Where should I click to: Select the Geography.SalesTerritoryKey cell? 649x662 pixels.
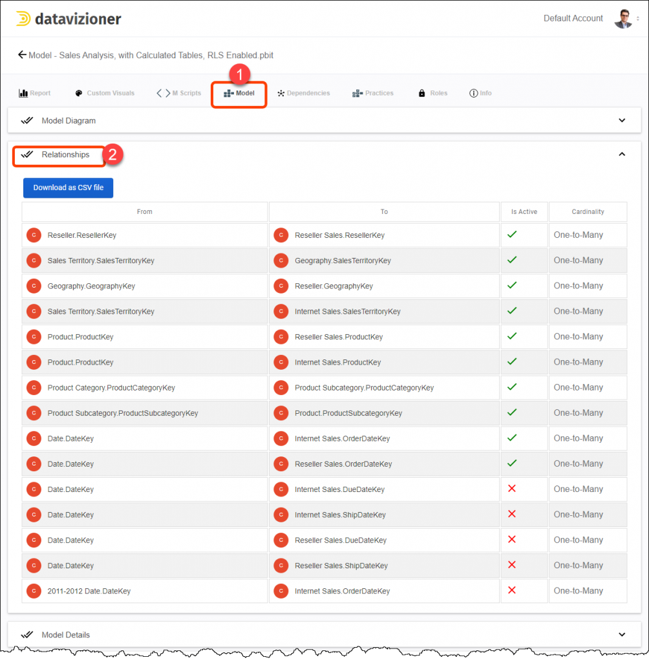tap(384, 261)
